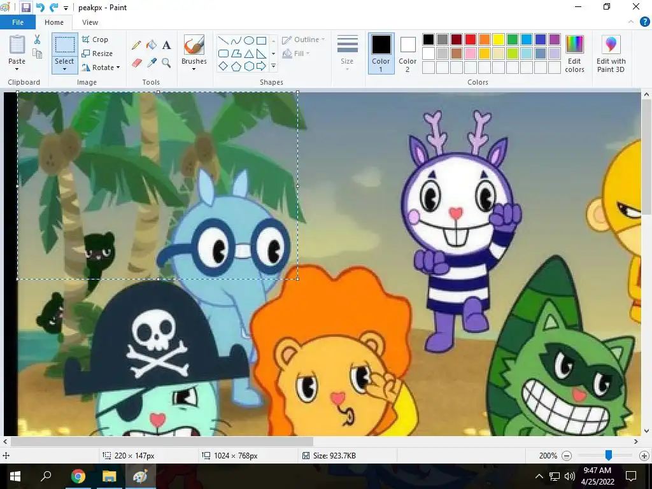
Task: Expand the Select options dropdown arrow
Action: point(64,69)
